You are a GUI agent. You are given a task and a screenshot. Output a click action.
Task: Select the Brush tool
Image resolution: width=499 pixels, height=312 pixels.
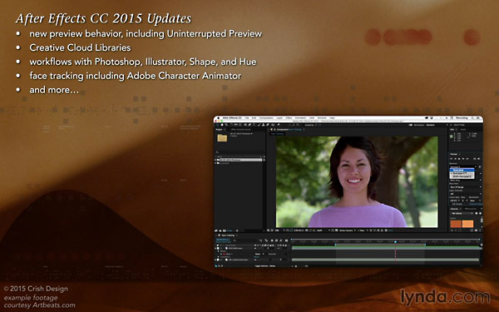pyautogui.click(x=259, y=125)
